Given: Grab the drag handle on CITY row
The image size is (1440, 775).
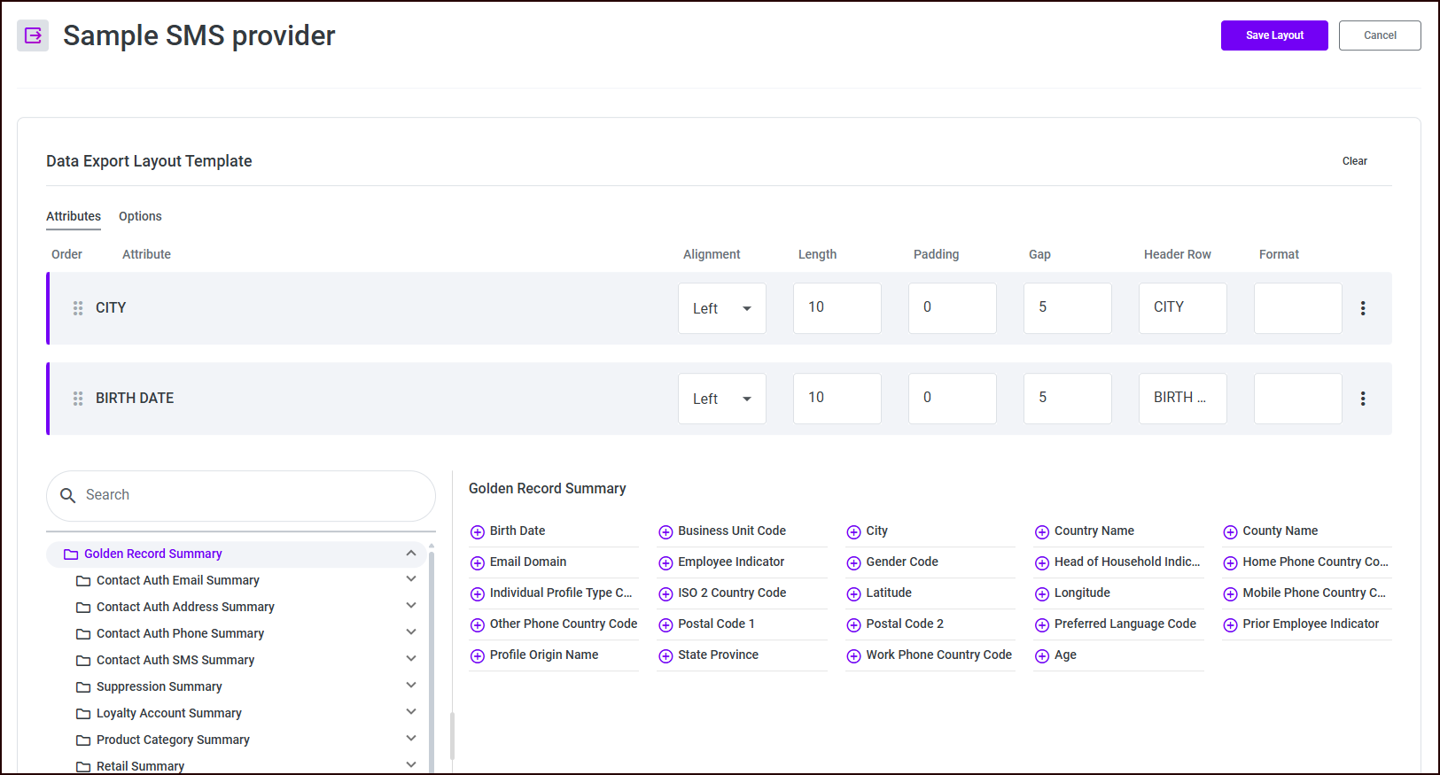Looking at the screenshot, I should pyautogui.click(x=78, y=308).
